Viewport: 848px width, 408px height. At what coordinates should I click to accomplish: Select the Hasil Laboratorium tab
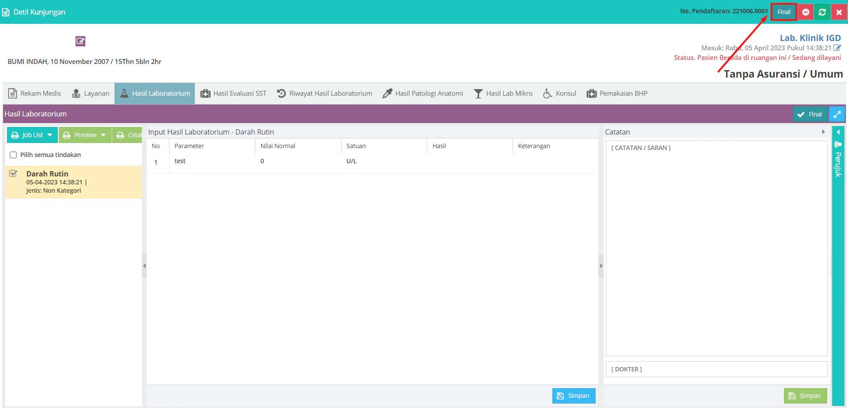click(155, 94)
